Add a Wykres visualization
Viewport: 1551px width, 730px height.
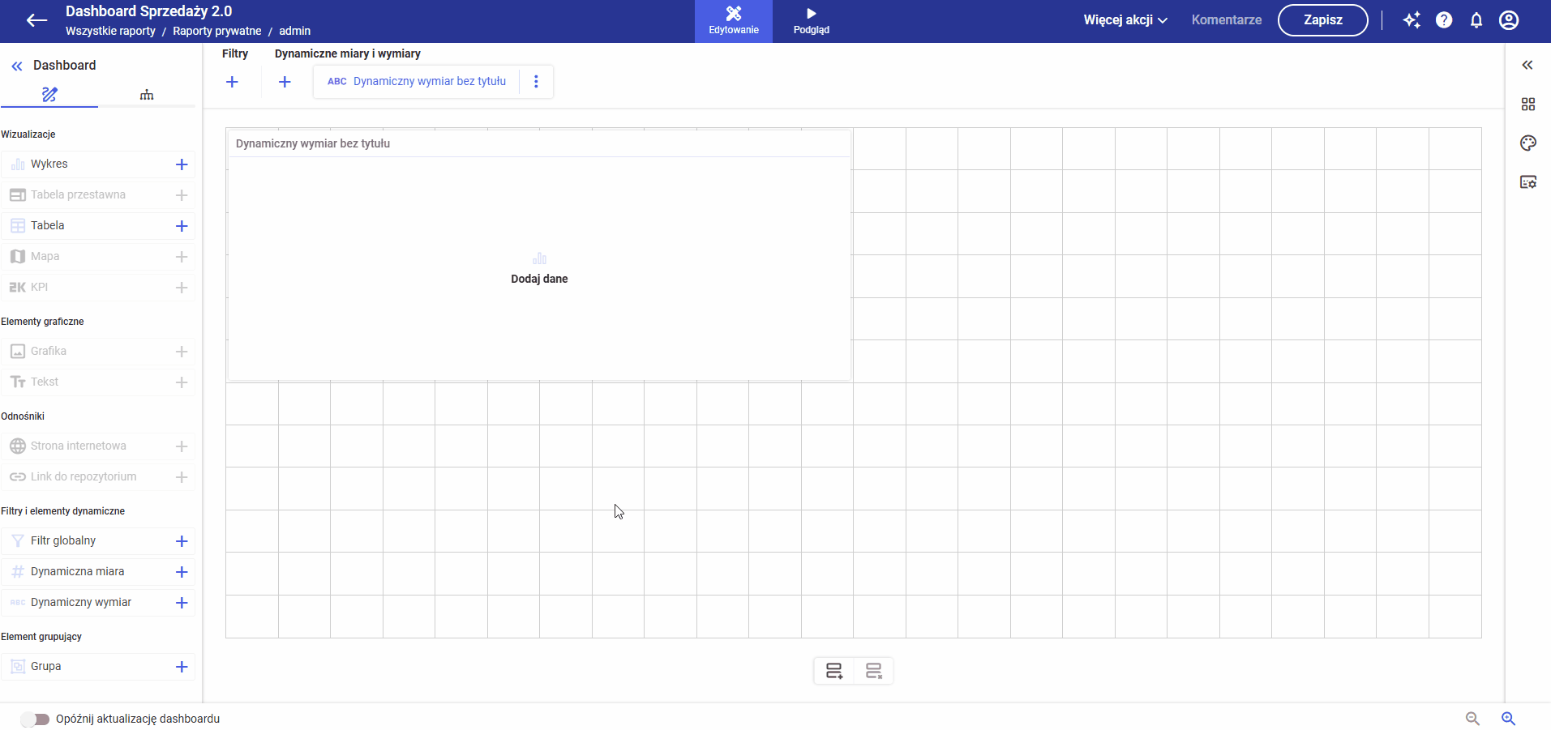(182, 164)
